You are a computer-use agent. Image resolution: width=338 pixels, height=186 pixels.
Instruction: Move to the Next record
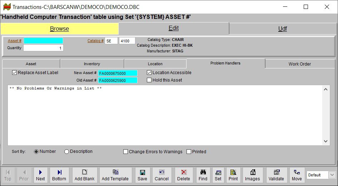coord(40,175)
